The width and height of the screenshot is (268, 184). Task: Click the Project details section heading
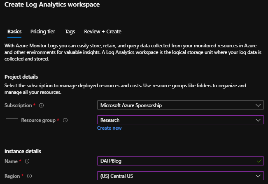(21, 77)
